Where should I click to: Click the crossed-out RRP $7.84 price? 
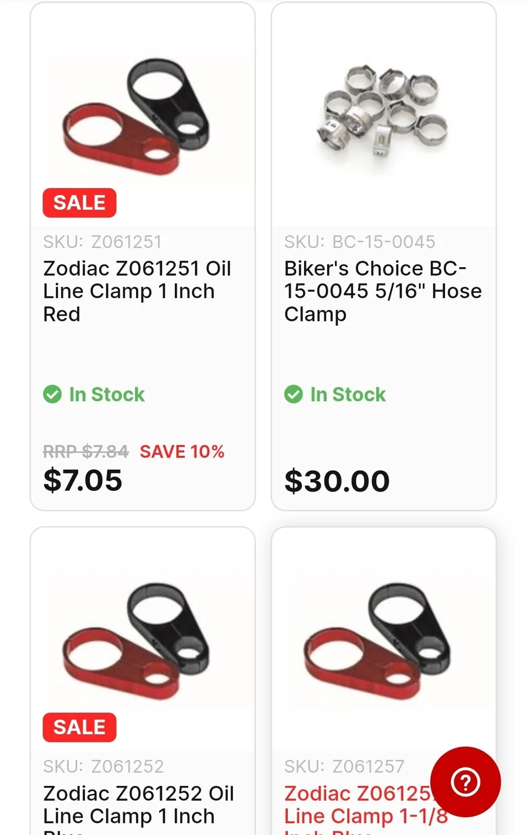point(86,451)
